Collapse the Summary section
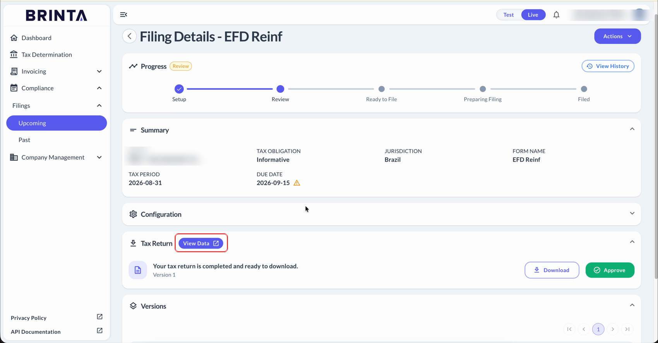This screenshot has height=343, width=658. coord(632,129)
